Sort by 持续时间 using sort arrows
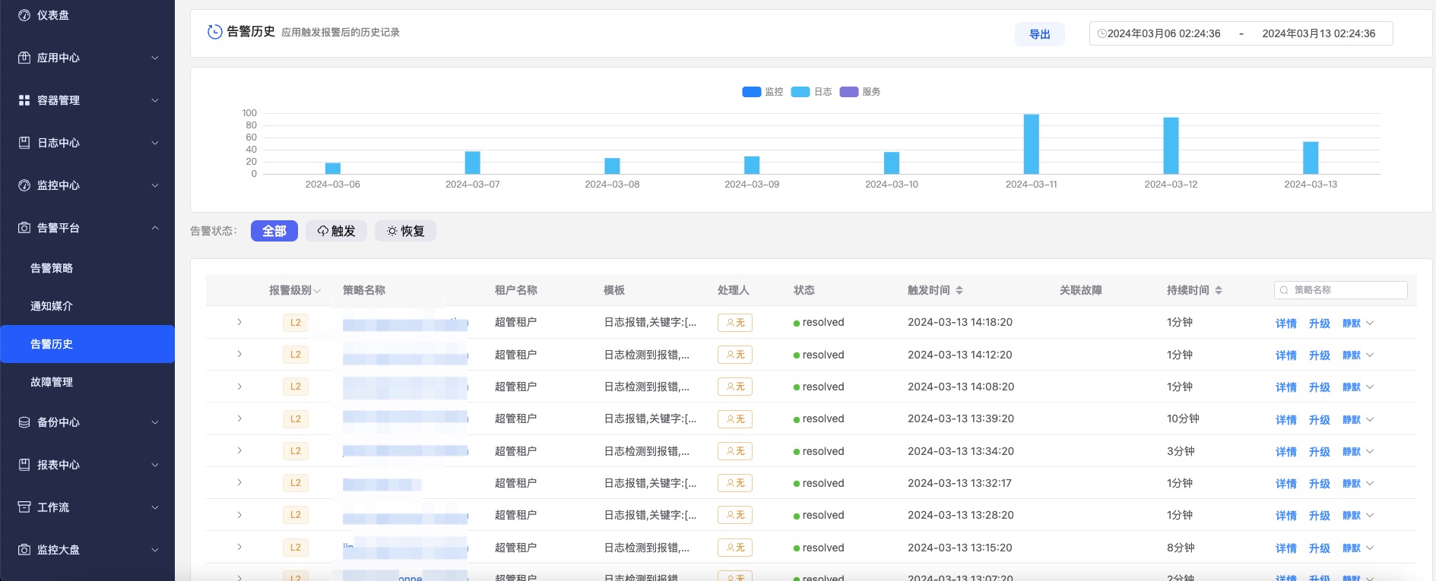 pyautogui.click(x=1219, y=290)
